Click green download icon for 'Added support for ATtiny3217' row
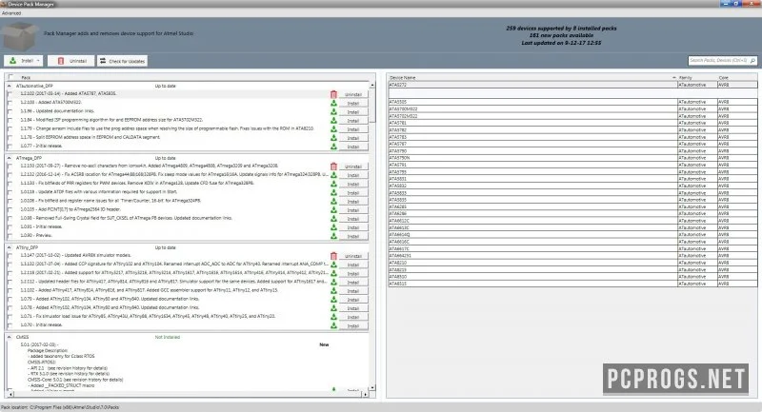Screen dimensions: 762x412 click(334, 273)
